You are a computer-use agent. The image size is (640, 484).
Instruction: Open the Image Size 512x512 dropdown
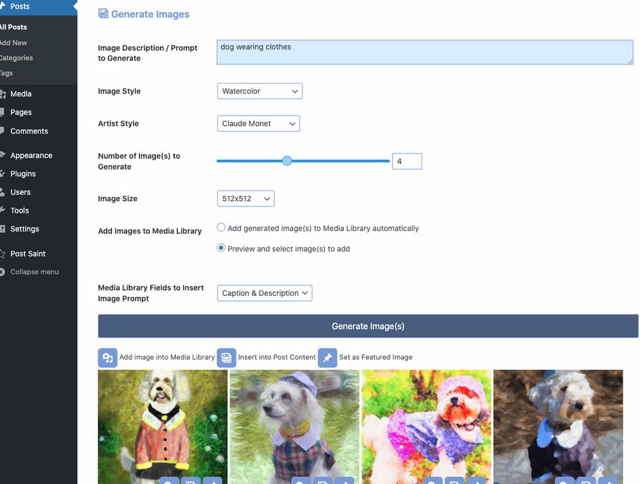point(245,199)
